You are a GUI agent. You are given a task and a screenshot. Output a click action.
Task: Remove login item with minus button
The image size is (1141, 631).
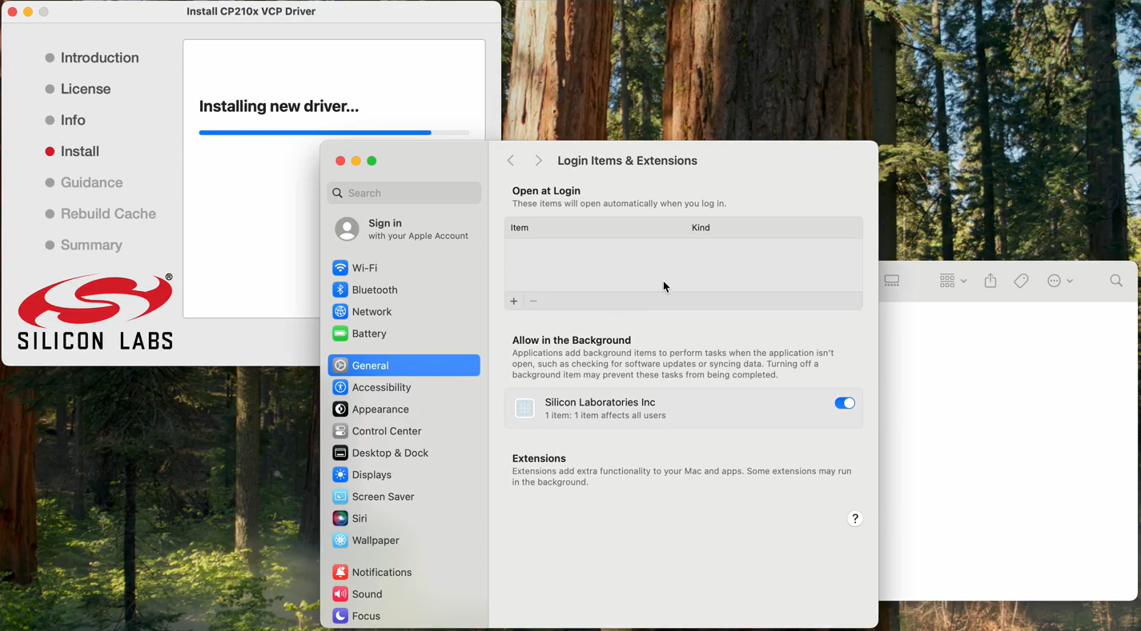[533, 301]
